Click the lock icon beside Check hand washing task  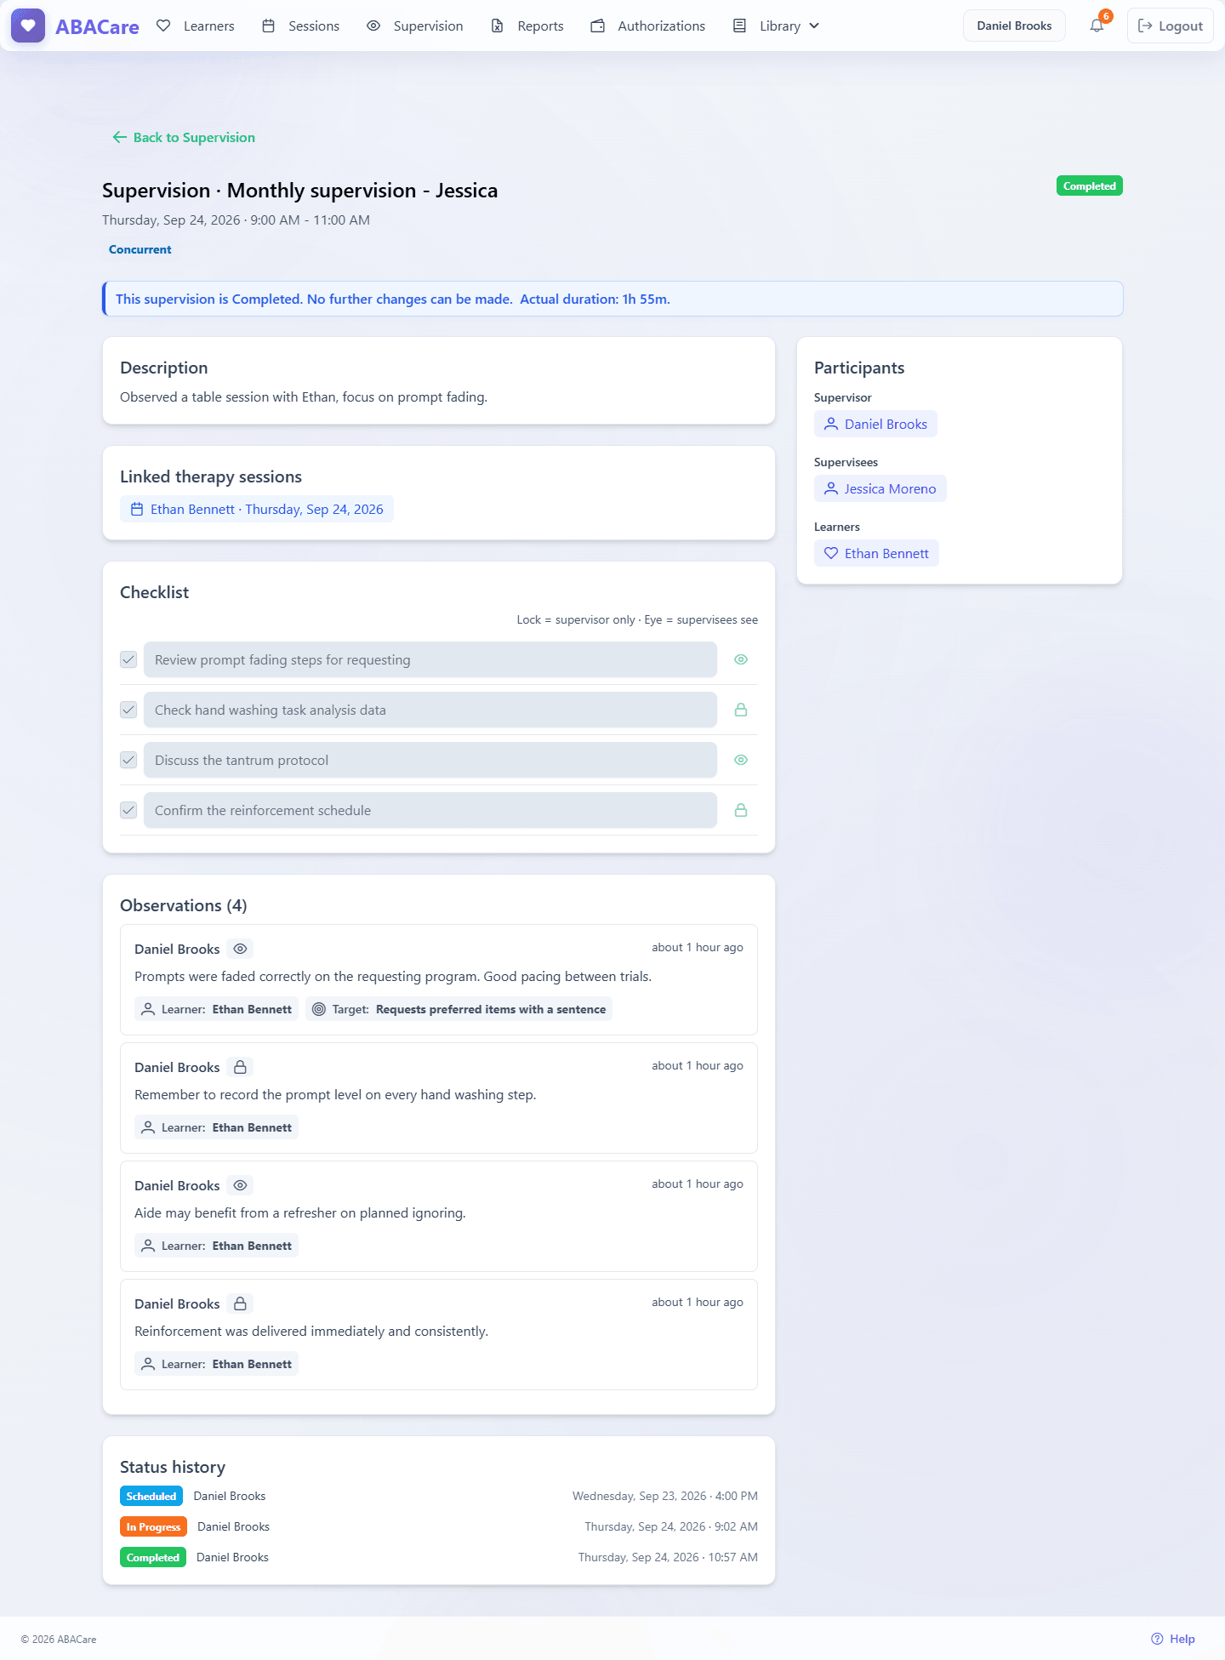point(741,710)
